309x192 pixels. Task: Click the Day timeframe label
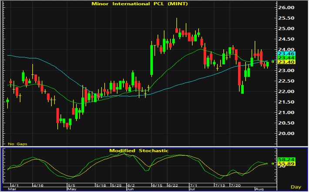point(296,187)
